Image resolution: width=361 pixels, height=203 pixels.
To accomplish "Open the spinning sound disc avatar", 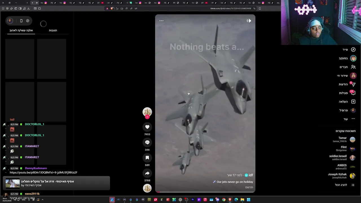I will click(147, 188).
